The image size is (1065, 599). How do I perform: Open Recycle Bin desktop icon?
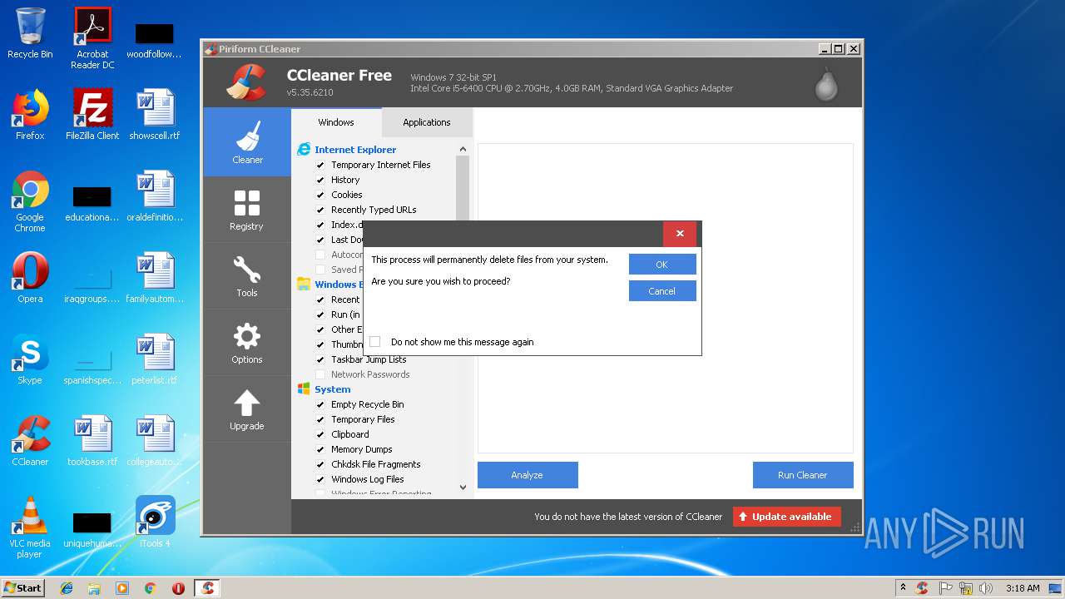coord(30,33)
